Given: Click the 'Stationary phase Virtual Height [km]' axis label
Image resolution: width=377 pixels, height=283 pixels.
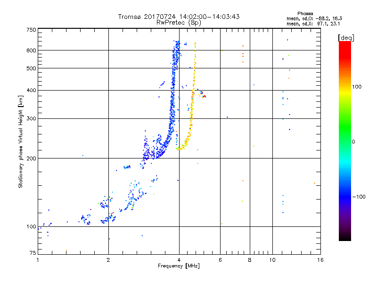Looking at the screenshot, I should point(21,142).
